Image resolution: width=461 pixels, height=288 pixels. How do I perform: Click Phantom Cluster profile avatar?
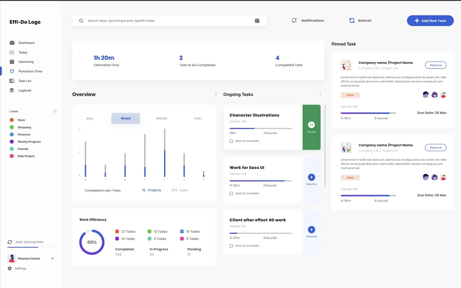pyautogui.click(x=12, y=258)
